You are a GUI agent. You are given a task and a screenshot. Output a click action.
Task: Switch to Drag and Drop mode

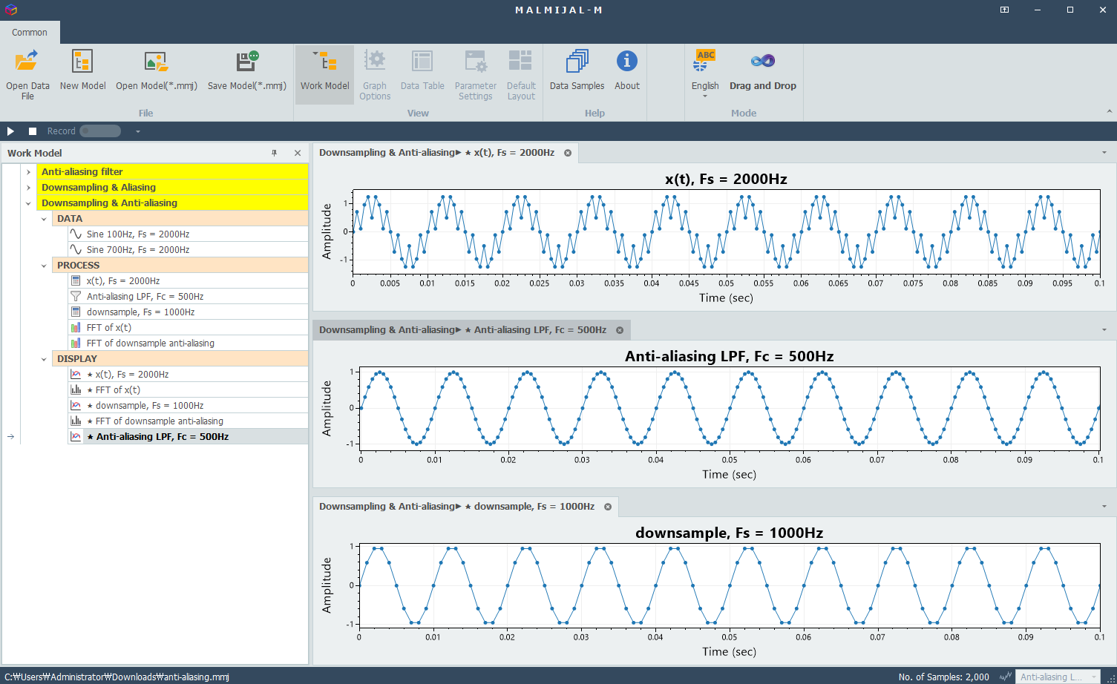tap(762, 71)
